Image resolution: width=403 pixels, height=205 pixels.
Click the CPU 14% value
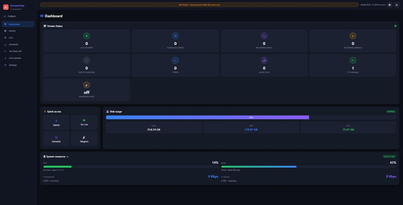coord(215,163)
